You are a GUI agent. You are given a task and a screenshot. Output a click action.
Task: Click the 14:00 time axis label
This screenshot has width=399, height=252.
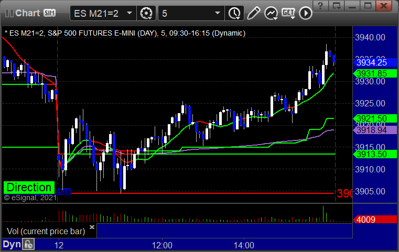(x=244, y=245)
